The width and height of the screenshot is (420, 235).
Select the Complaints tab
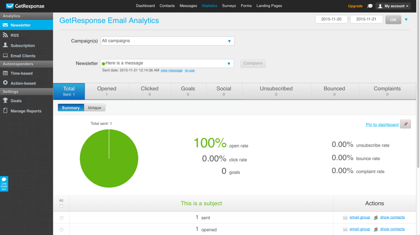point(387,91)
